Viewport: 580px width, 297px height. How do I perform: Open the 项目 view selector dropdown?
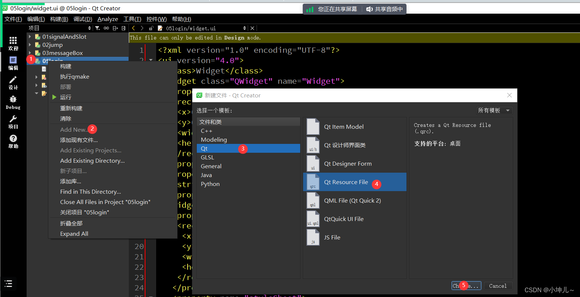[60, 28]
